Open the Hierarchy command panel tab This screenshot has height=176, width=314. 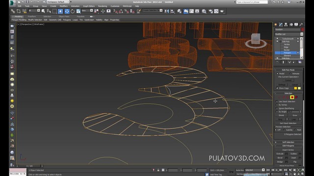(286, 24)
